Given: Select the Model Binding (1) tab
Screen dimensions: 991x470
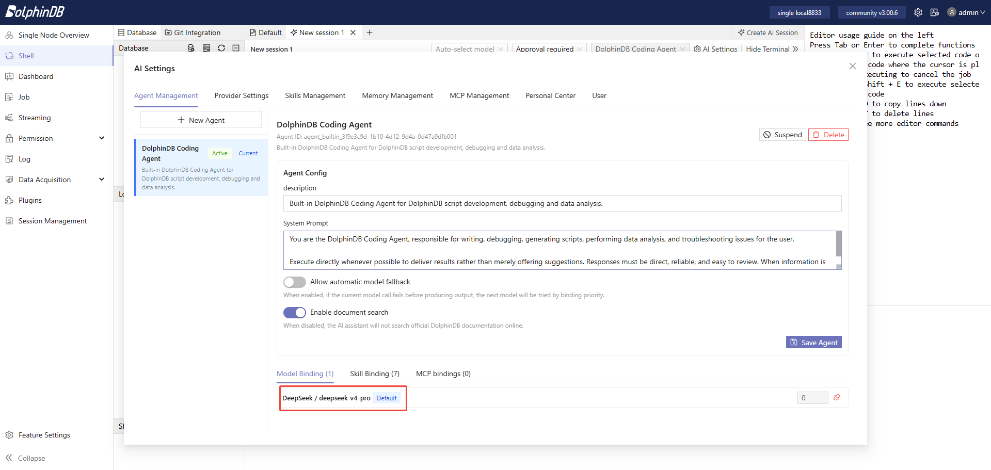Looking at the screenshot, I should pyautogui.click(x=305, y=374).
